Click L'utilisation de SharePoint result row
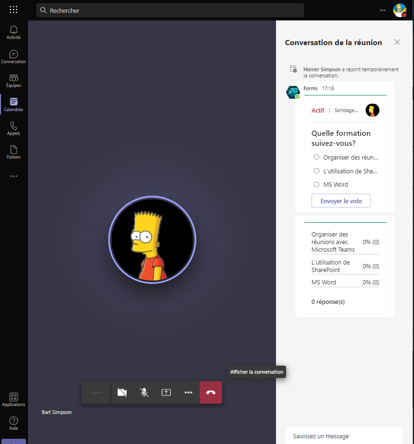This screenshot has height=444, width=414. click(345, 266)
